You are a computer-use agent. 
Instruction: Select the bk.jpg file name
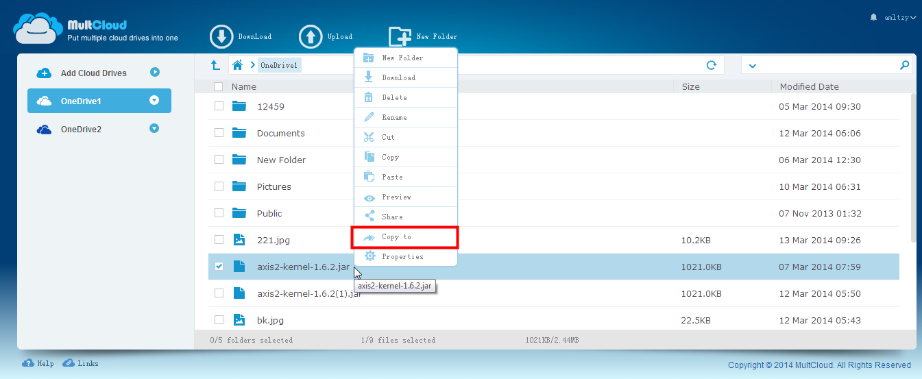pos(270,320)
